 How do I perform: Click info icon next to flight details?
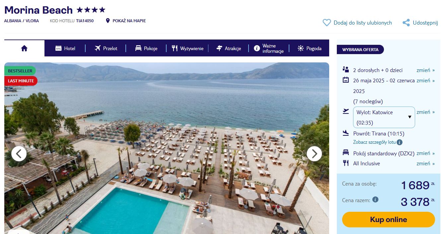coord(400,142)
